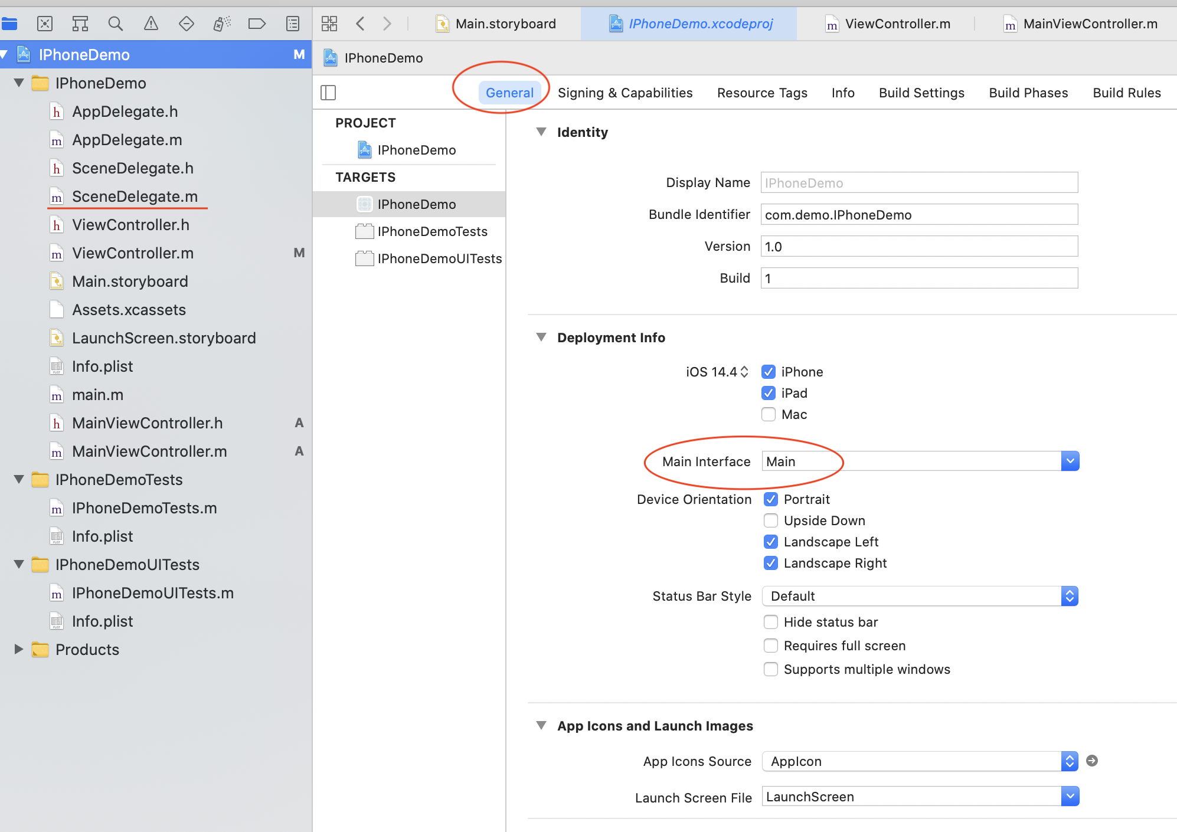1177x832 pixels.
Task: Collapse the Deployment Info section
Action: coord(541,338)
